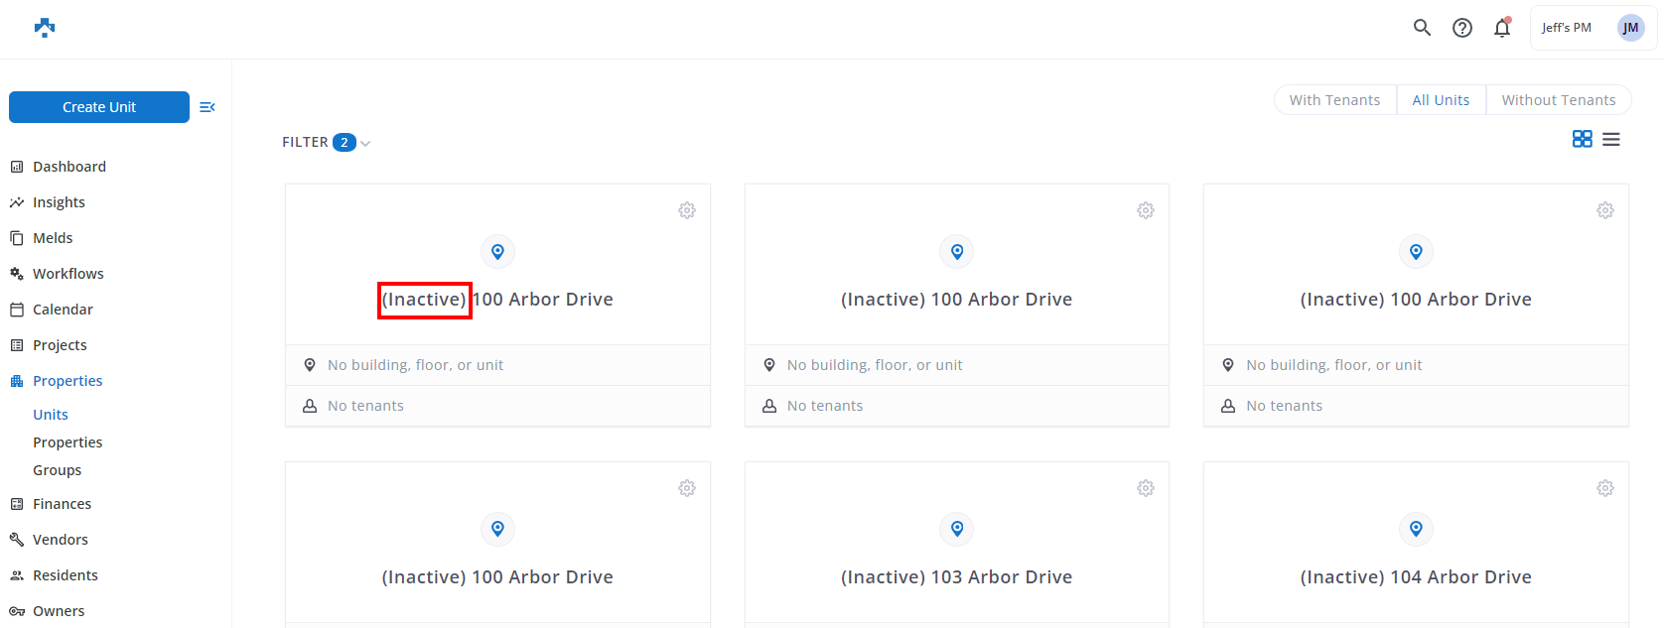Click the Create Unit button
The width and height of the screenshot is (1664, 628).
pos(99,107)
